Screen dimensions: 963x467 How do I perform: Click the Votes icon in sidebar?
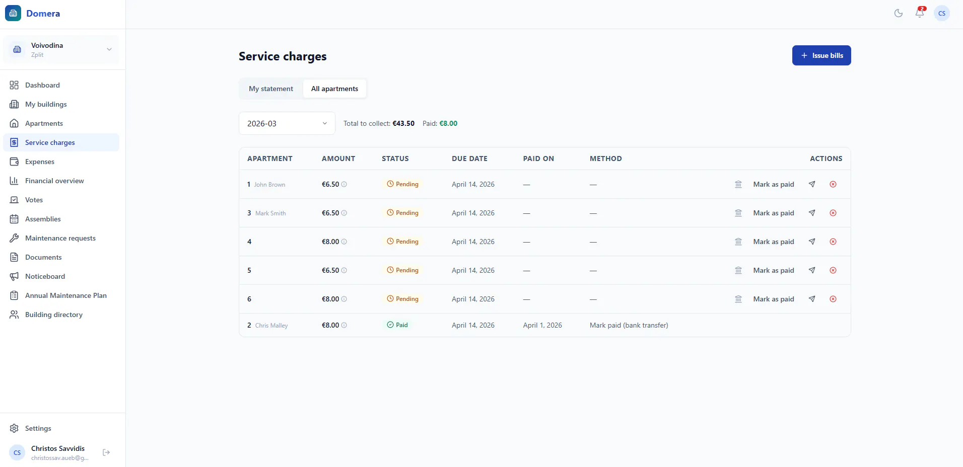click(x=14, y=200)
